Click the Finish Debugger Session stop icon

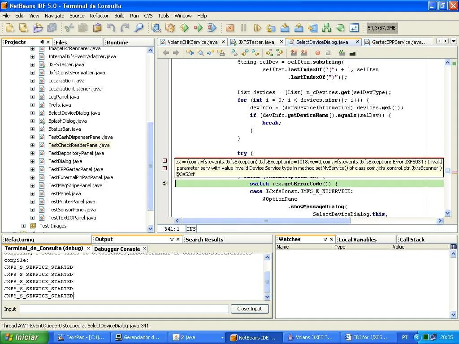coord(229,28)
